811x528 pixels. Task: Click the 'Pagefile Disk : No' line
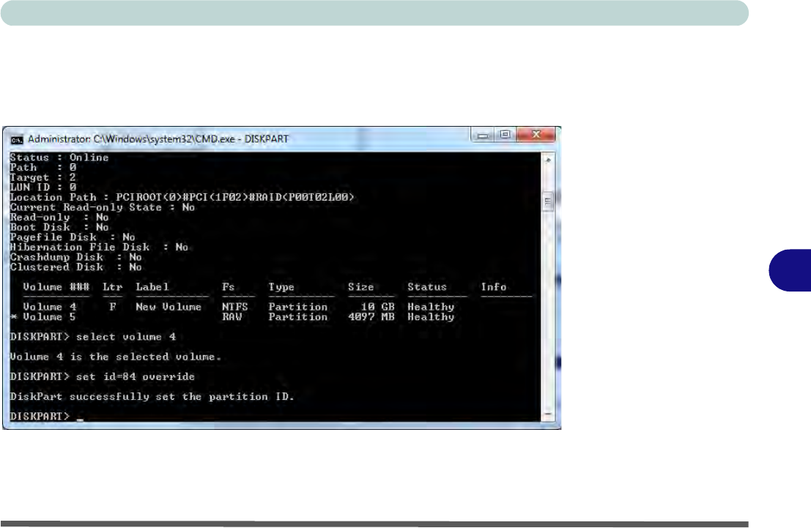pyautogui.click(x=73, y=237)
